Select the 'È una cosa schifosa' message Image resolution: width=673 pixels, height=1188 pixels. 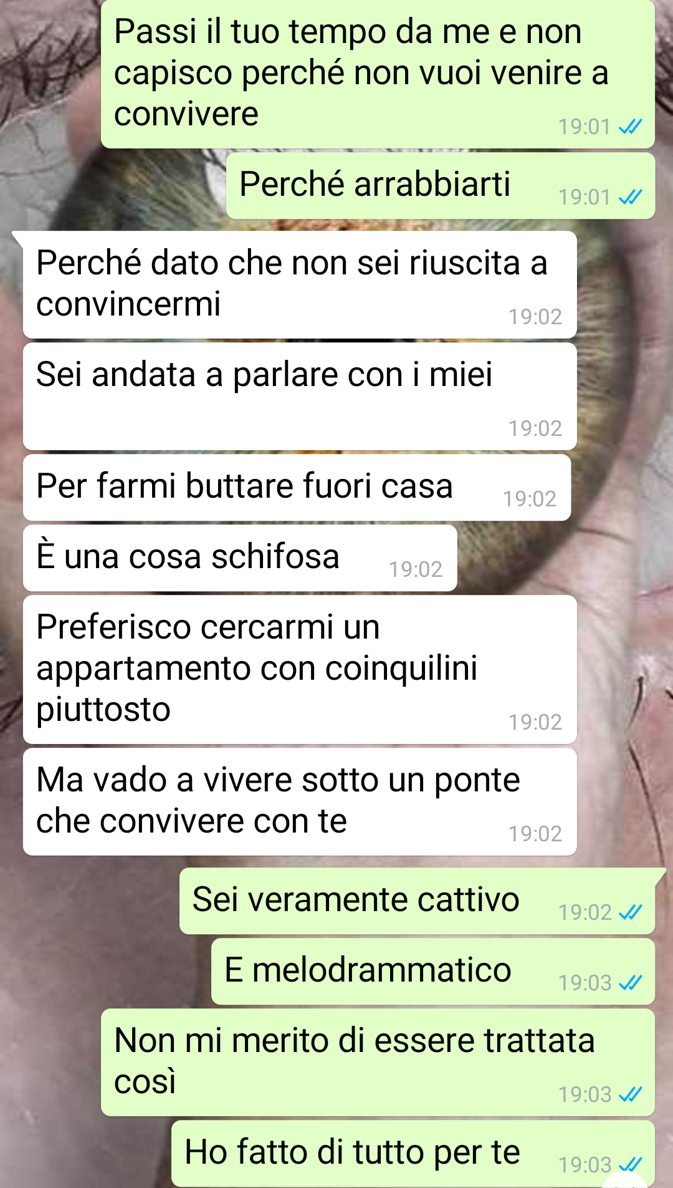click(x=240, y=558)
